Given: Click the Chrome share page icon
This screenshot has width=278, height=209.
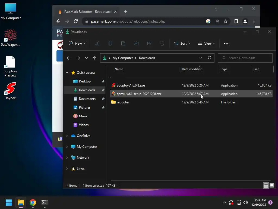Looking at the screenshot, I should pyautogui.click(x=217, y=21).
